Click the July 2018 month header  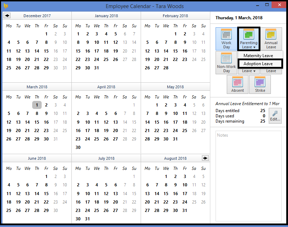tap(106, 158)
